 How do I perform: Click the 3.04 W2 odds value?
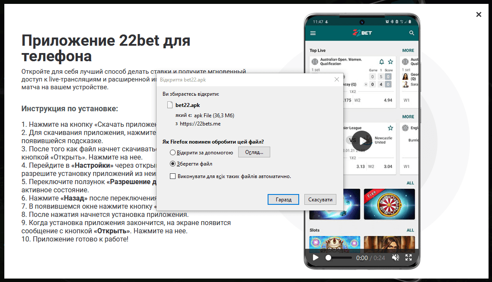tap(388, 166)
